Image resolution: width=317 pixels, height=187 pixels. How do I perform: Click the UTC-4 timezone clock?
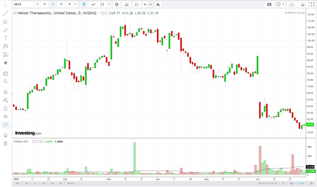click(267, 184)
